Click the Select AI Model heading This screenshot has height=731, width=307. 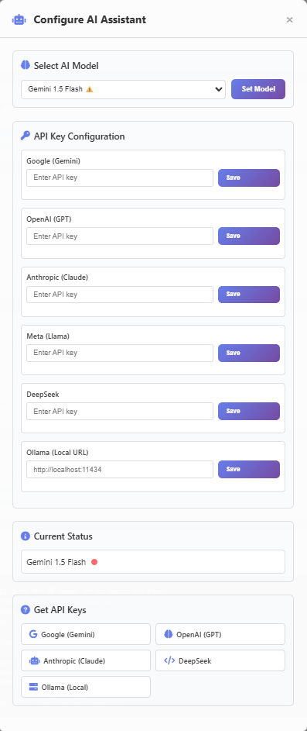(x=66, y=66)
